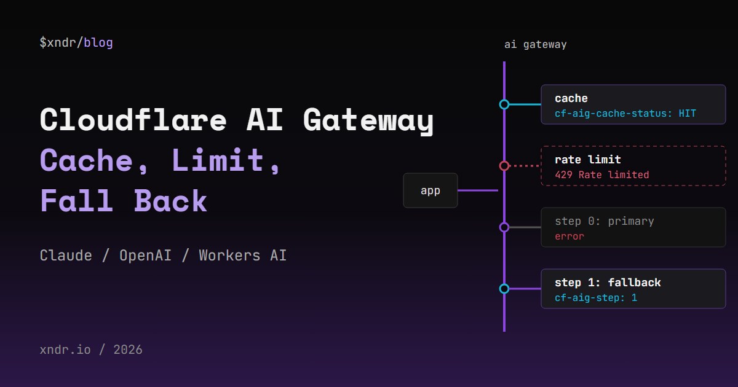738x387 pixels.
Task: Click the '429 Rate limited' text
Action: 601,174
